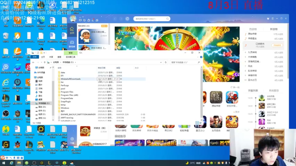Switch to the 系统推荐 tab
296x166 pixels.
click(274, 90)
